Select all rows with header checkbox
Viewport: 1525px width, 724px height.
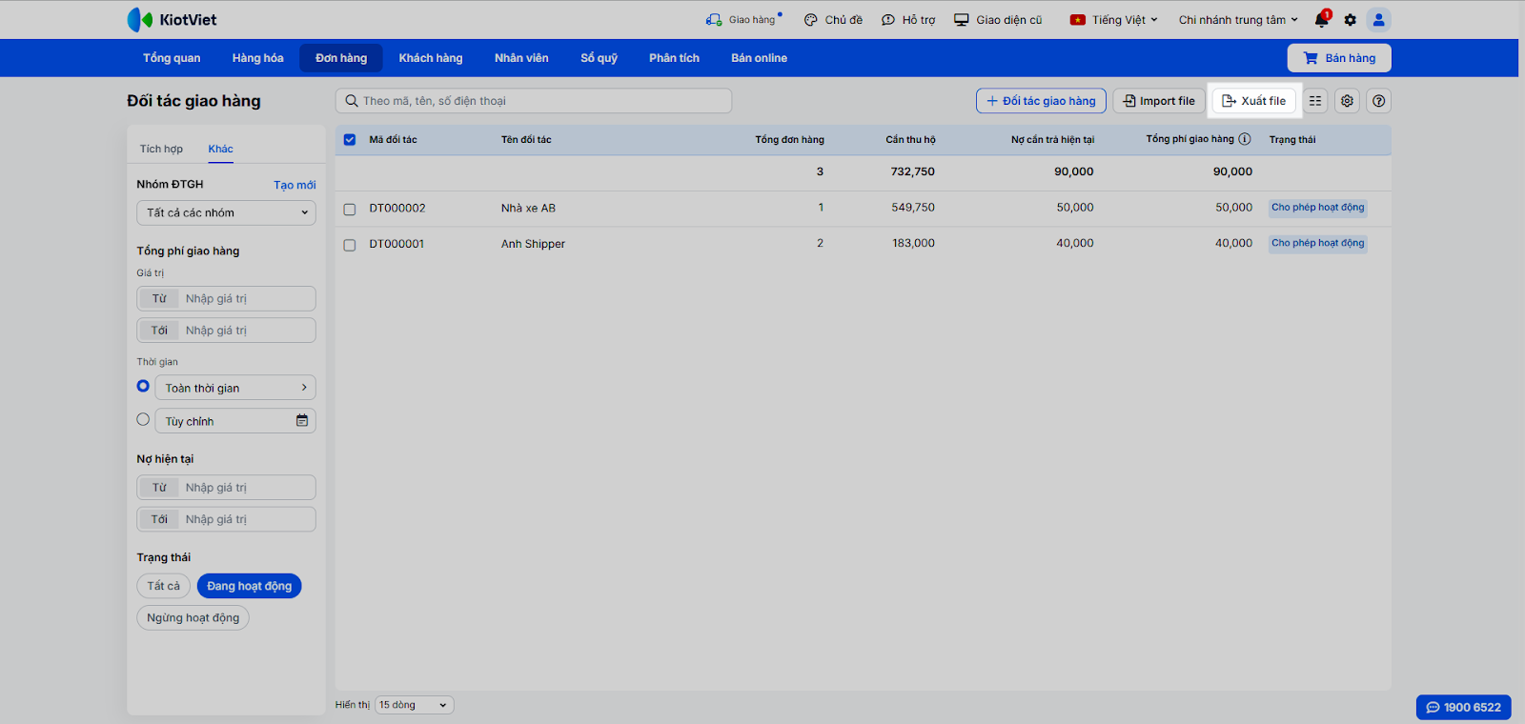[350, 140]
